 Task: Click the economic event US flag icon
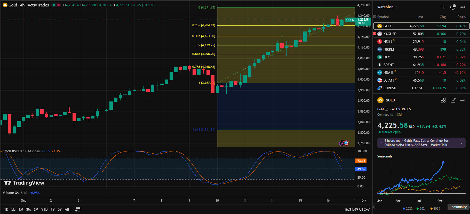[x=346, y=143]
